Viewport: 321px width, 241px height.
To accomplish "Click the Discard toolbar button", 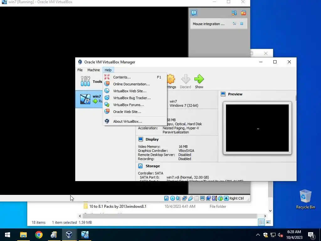I will click(x=186, y=81).
